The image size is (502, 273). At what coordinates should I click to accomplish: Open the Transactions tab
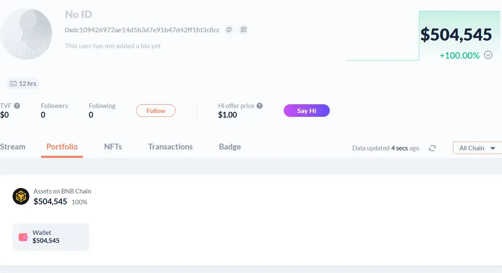point(170,147)
